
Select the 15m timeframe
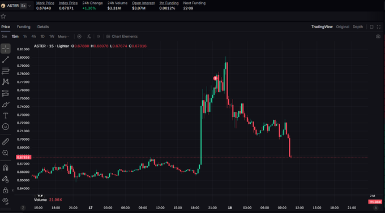(x=15, y=37)
